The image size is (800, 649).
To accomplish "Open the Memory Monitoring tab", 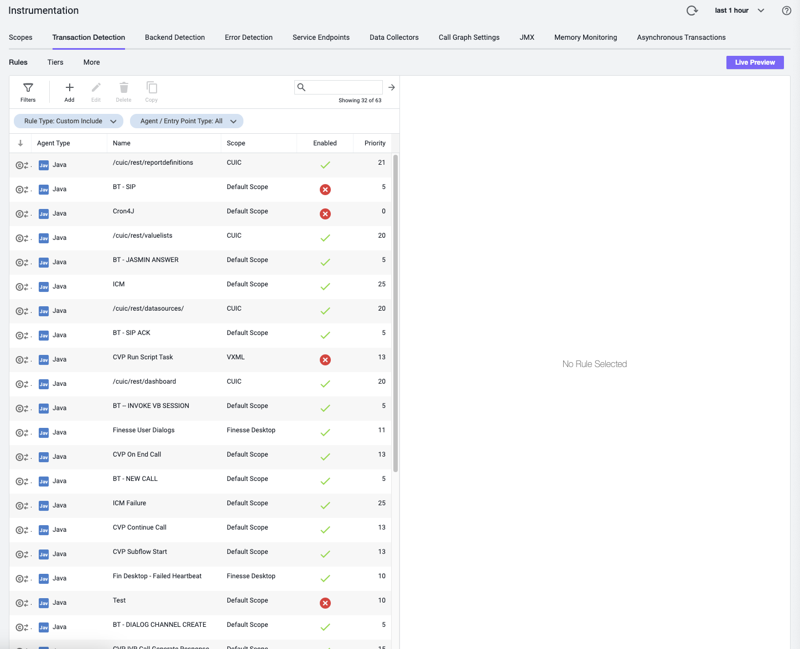I will (x=585, y=38).
